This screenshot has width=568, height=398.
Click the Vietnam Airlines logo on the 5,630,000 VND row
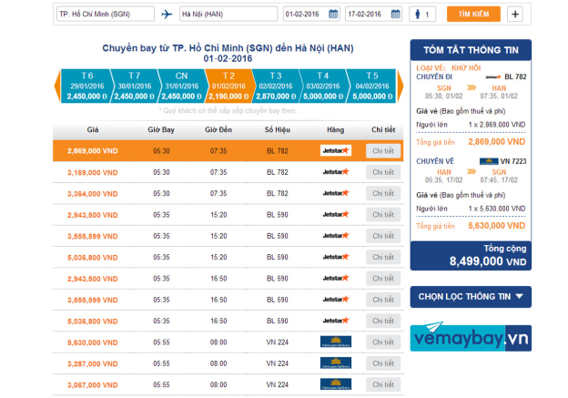[335, 342]
